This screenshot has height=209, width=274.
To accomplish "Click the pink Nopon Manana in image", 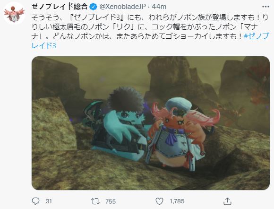I will 182,134.
